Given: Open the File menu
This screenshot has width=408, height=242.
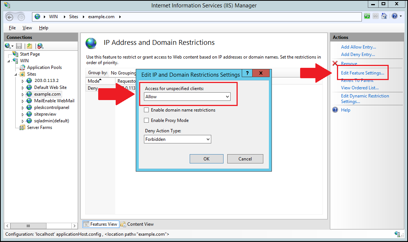Looking at the screenshot, I should (x=12, y=28).
